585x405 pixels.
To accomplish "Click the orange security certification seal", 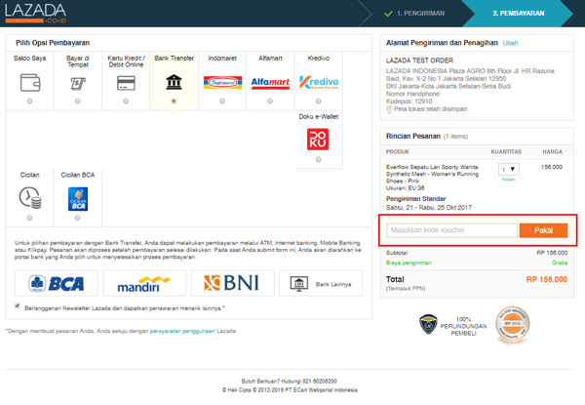I will [x=513, y=325].
